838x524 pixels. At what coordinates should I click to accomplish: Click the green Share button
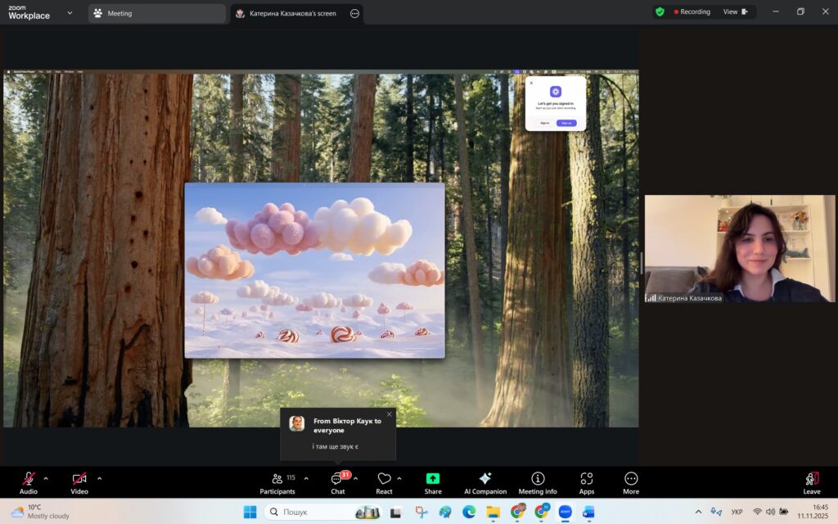pyautogui.click(x=433, y=479)
